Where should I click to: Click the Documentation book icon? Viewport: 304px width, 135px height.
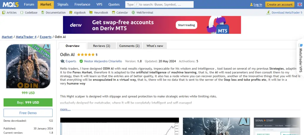(x=42, y=12)
